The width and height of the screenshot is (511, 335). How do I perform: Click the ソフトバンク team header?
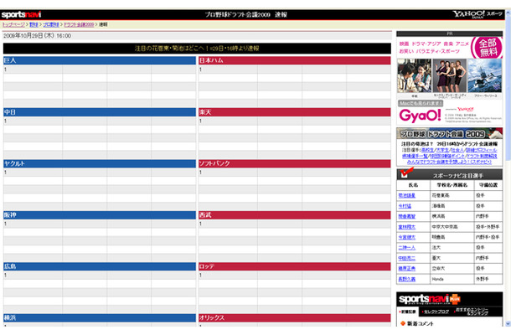coord(295,163)
